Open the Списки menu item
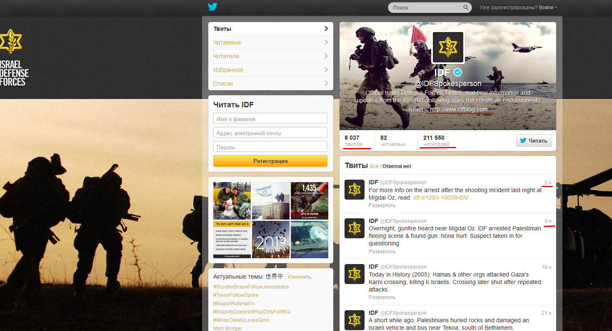 (271, 84)
